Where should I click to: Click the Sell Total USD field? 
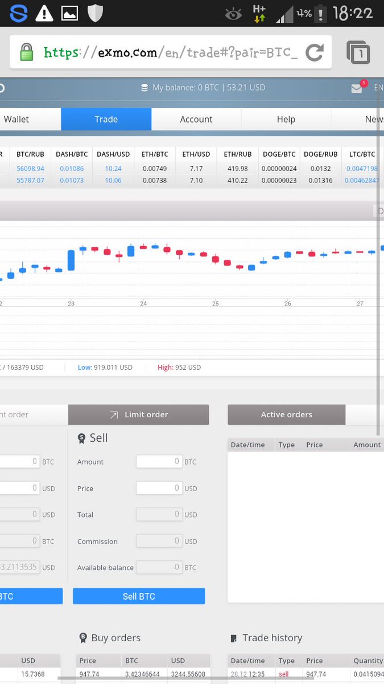159,515
